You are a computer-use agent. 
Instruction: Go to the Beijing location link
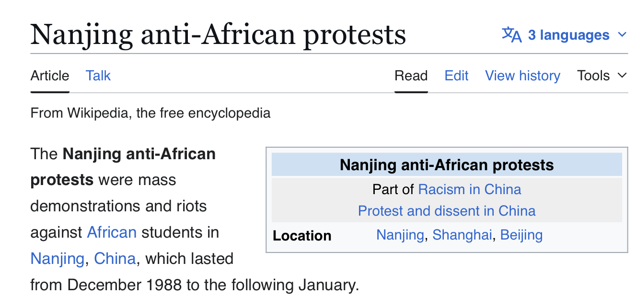[521, 235]
